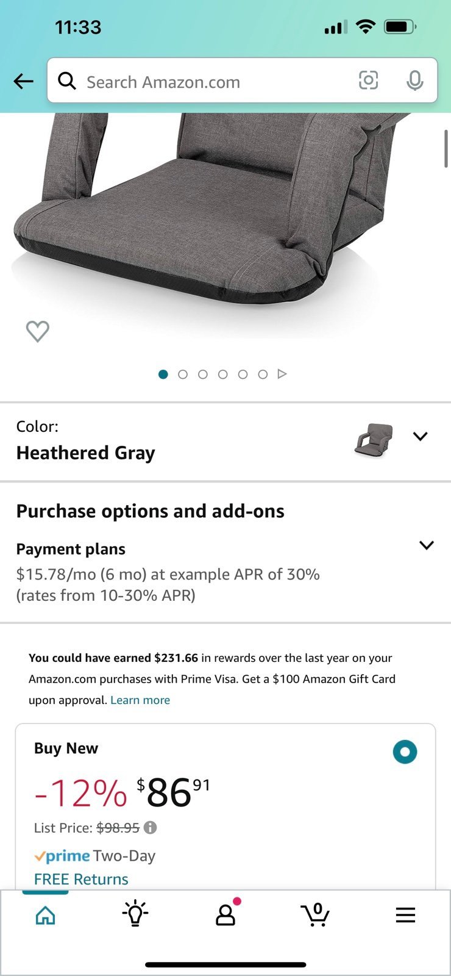Select the Buy New radio button

pos(405,752)
